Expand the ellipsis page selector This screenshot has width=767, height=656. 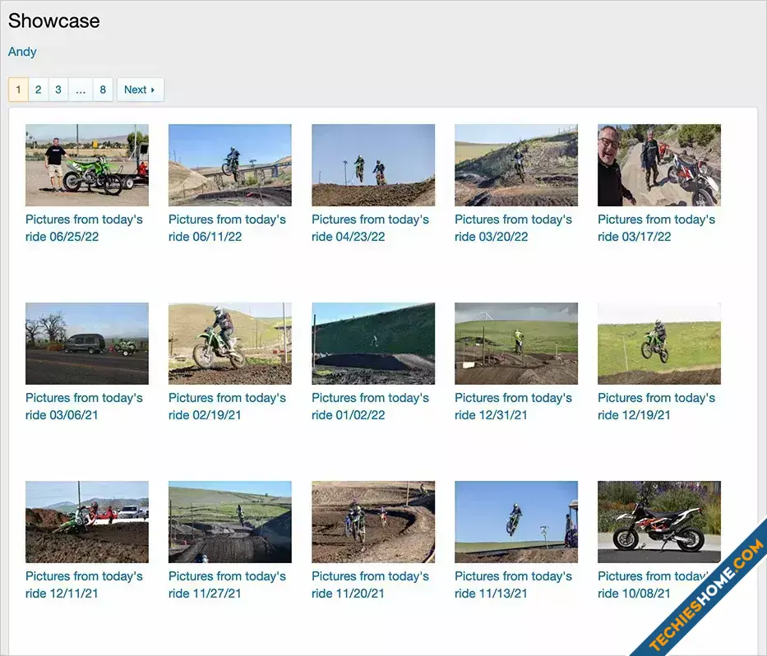[81, 90]
